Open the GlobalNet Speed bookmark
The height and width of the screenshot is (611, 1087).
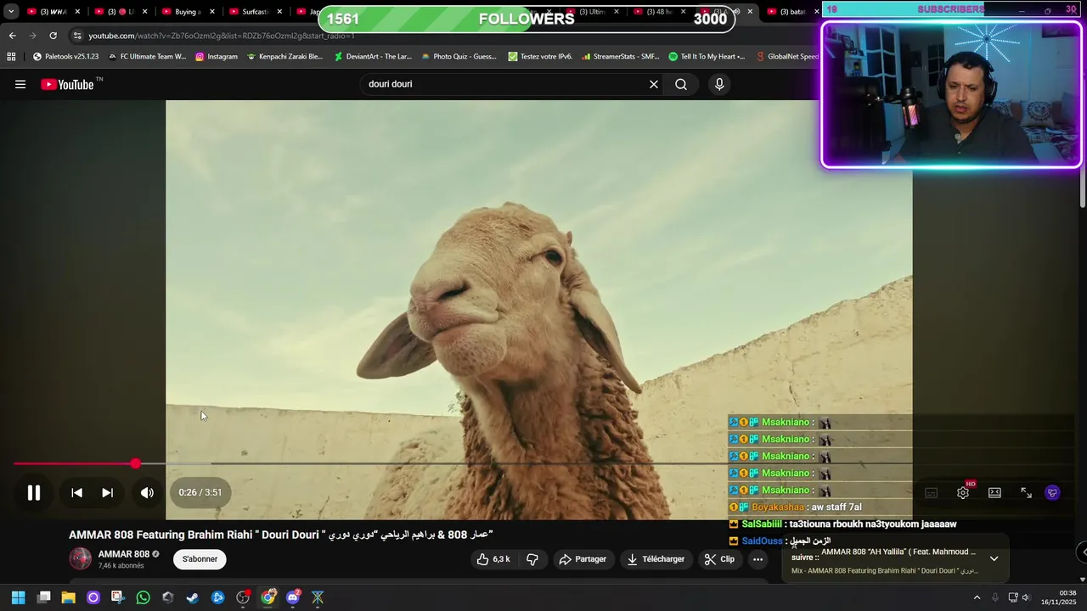(787, 57)
